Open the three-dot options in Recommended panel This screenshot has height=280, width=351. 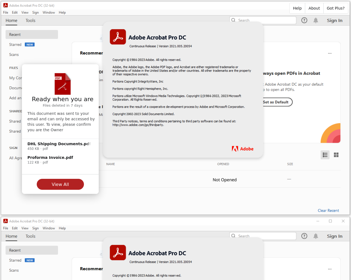330,53
